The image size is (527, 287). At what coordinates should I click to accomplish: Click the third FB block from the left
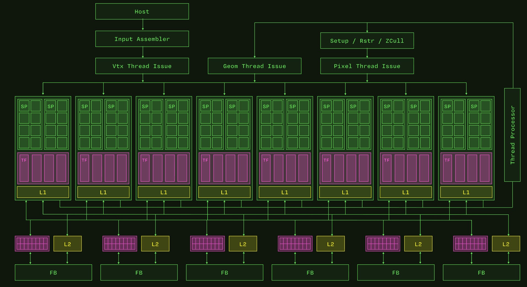[225, 273]
